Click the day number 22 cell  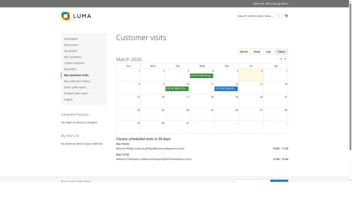click(128, 114)
